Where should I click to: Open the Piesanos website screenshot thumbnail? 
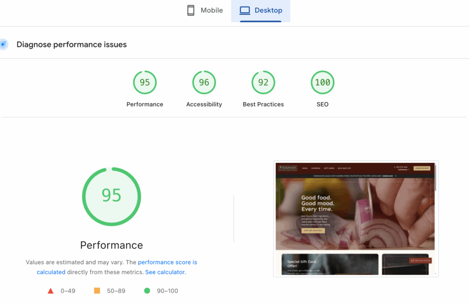(x=355, y=219)
